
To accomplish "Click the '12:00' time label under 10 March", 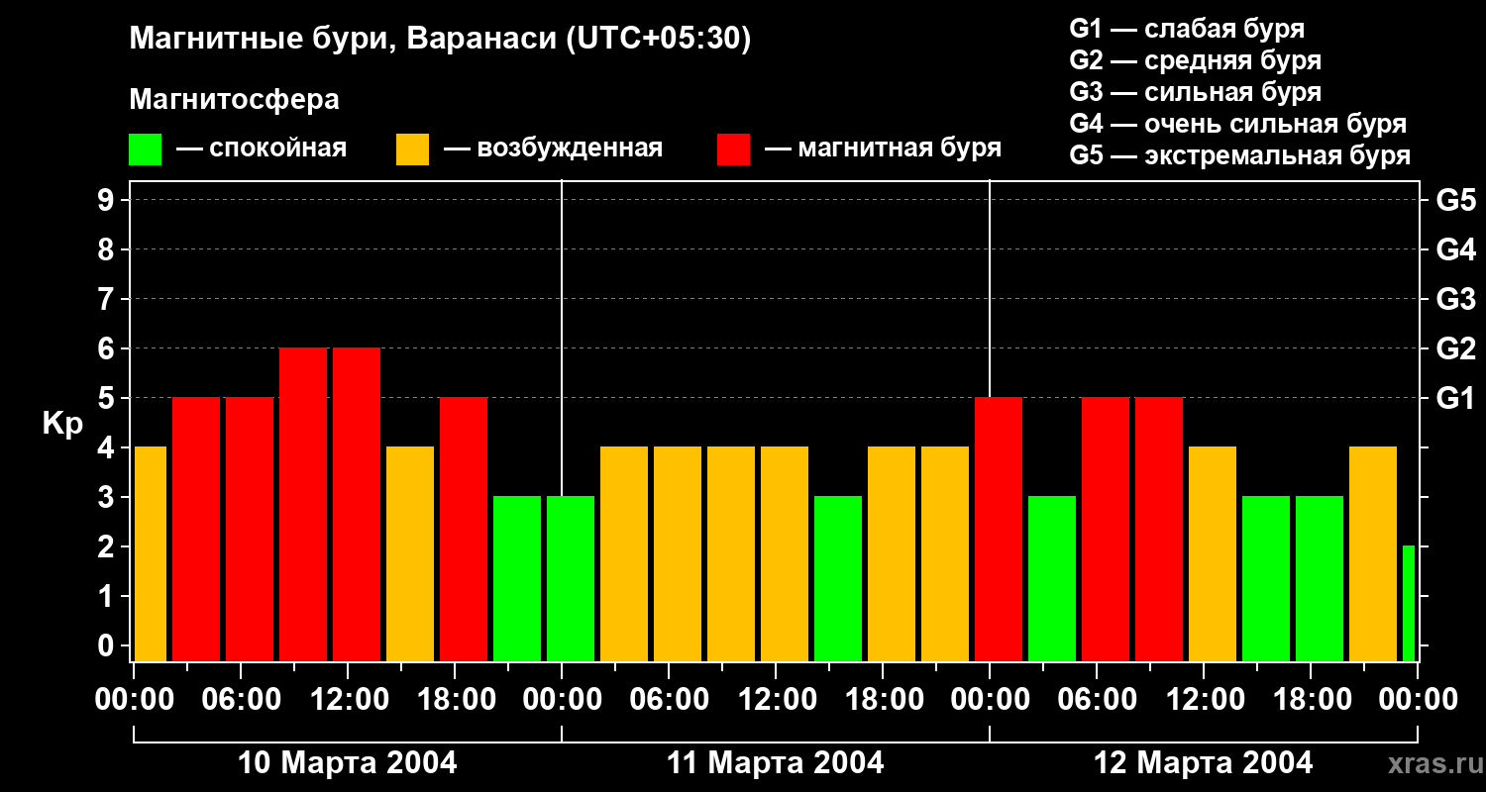I will (x=348, y=700).
